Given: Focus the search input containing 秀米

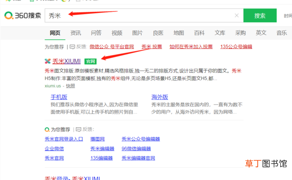Looking at the screenshot, I should point(144,16).
